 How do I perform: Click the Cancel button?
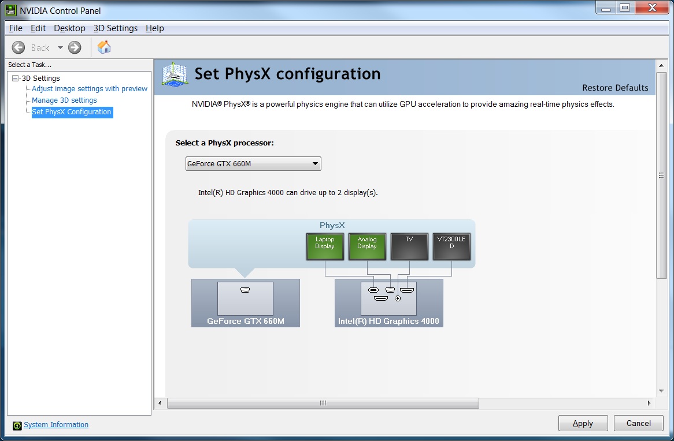point(638,423)
